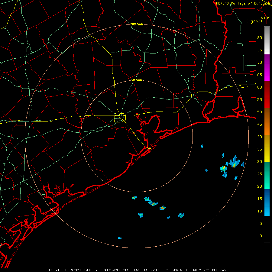Click the scale value "55"
The image size is (272, 272).
[x=260, y=99]
